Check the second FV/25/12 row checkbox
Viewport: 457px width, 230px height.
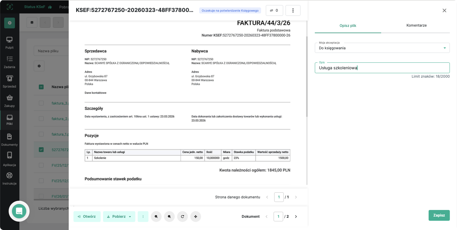(41, 181)
